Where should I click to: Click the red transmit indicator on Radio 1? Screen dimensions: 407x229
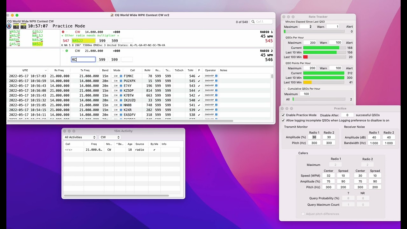pyautogui.click(x=63, y=32)
